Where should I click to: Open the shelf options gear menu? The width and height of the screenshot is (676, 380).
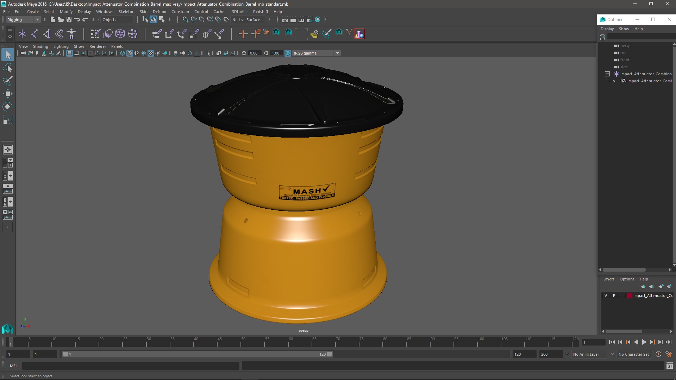[x=10, y=37]
